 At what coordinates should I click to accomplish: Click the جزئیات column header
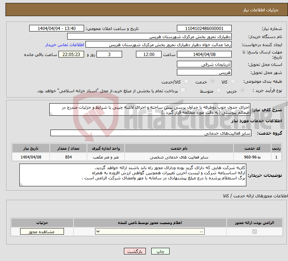click(x=42, y=223)
